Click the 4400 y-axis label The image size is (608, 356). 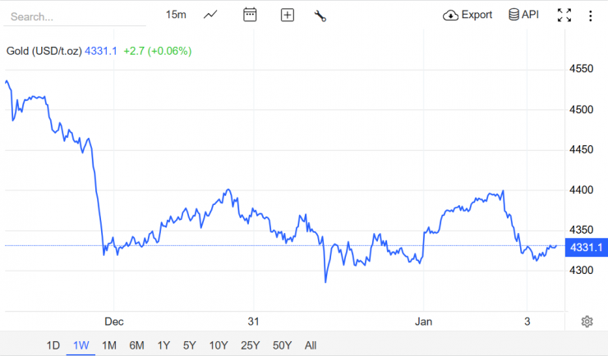tap(581, 190)
